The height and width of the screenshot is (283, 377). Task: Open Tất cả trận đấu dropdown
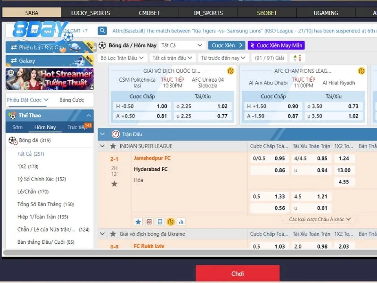[172, 58]
